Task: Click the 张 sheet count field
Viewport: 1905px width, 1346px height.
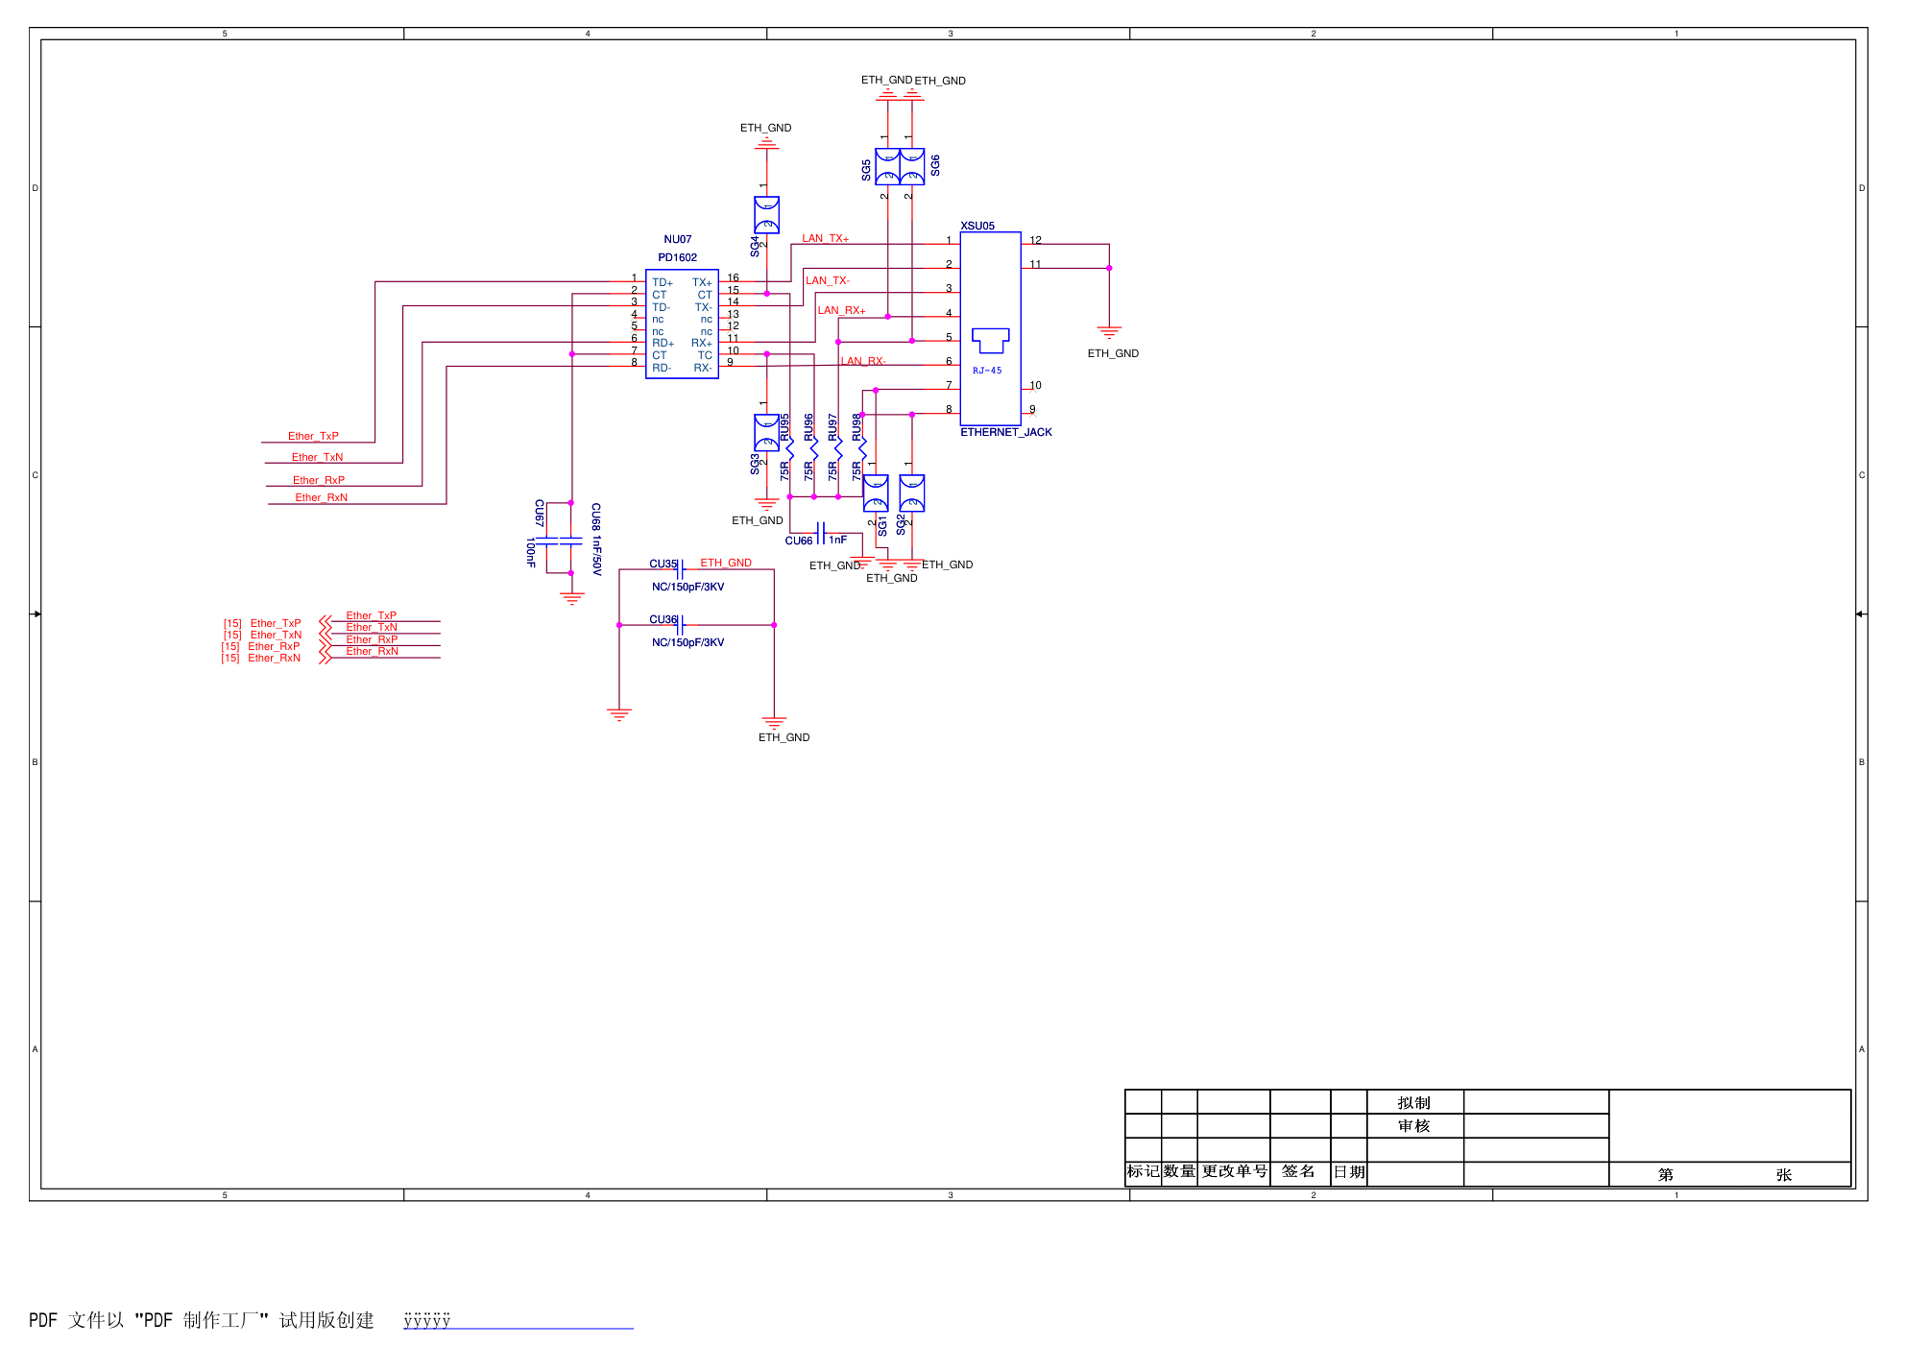Action: 1784,1174
